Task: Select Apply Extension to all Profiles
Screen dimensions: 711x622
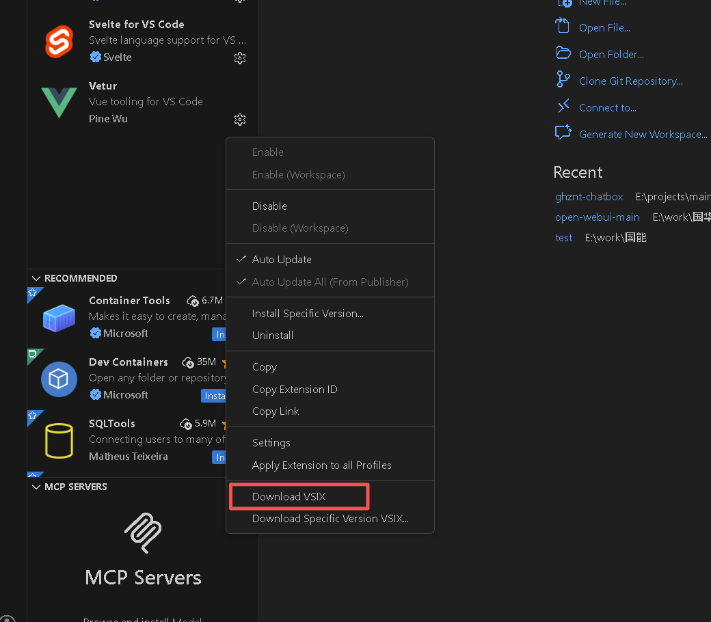Action: (330, 465)
